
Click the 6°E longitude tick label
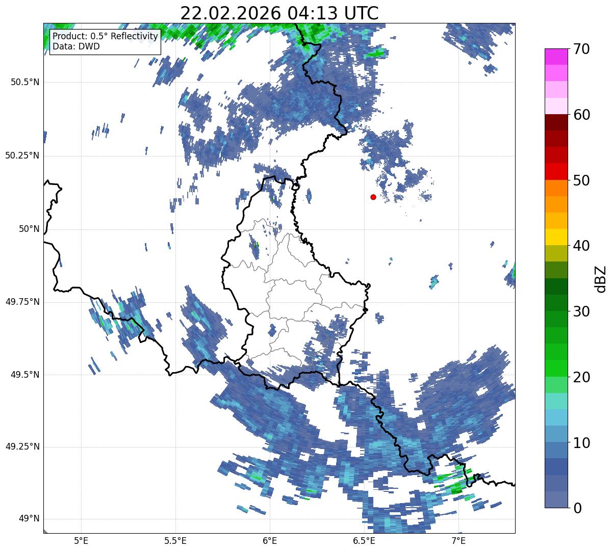tap(270, 540)
